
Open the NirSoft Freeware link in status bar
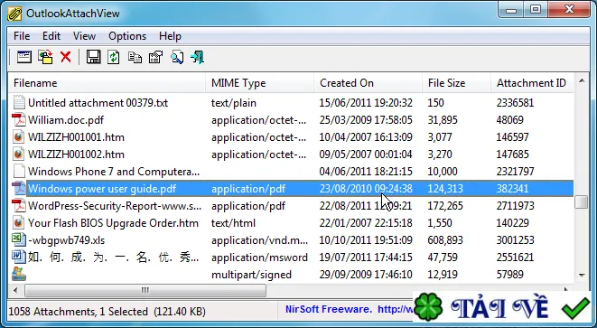(x=349, y=309)
